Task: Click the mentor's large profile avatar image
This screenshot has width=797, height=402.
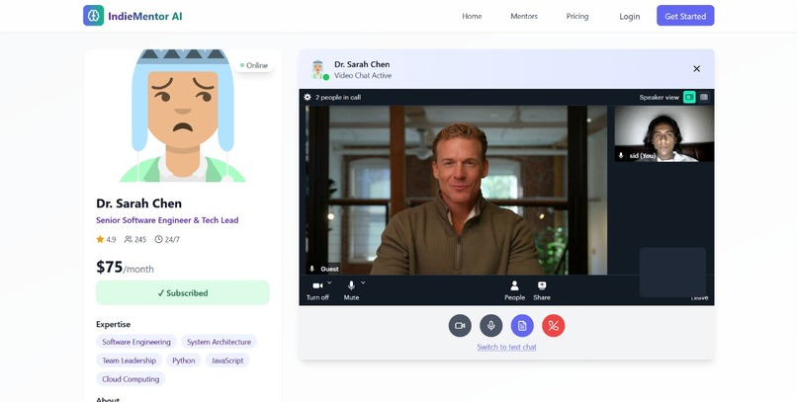Action: tap(183, 116)
